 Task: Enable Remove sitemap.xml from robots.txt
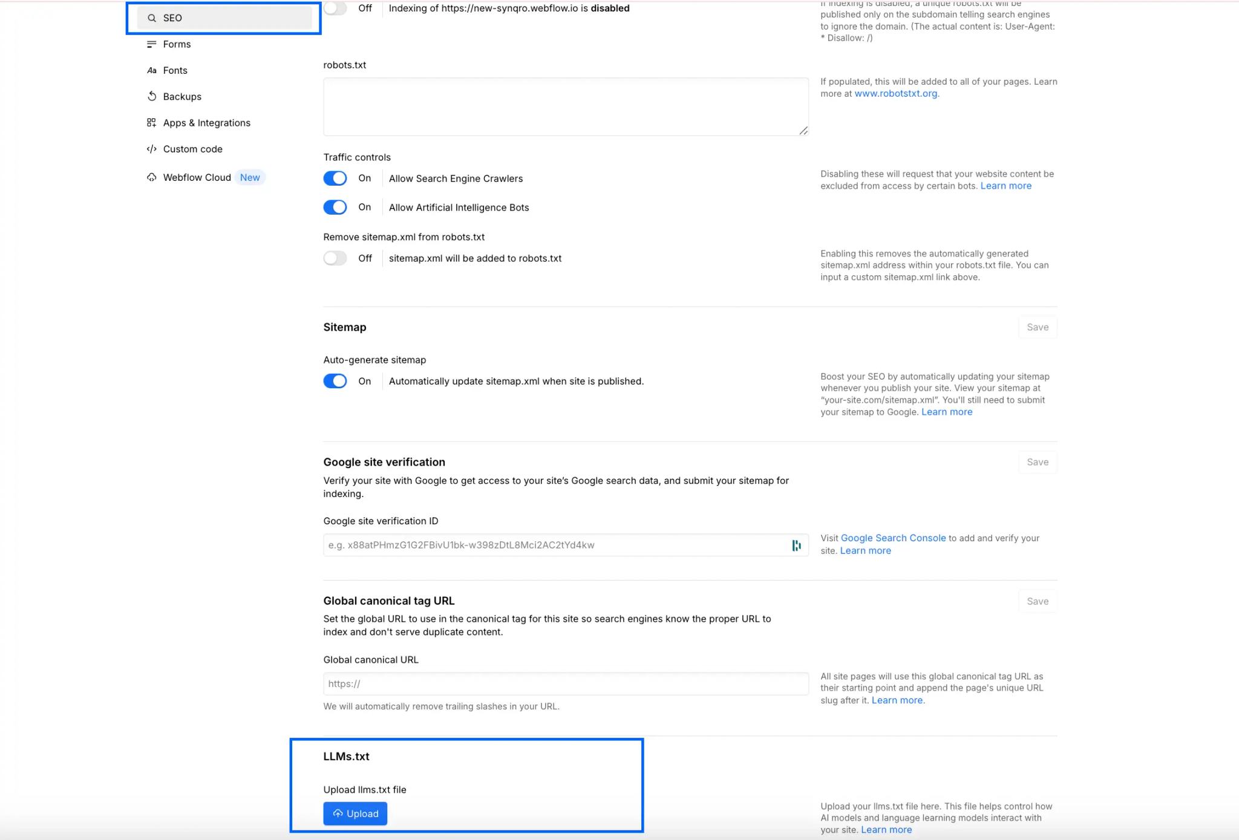pyautogui.click(x=335, y=258)
